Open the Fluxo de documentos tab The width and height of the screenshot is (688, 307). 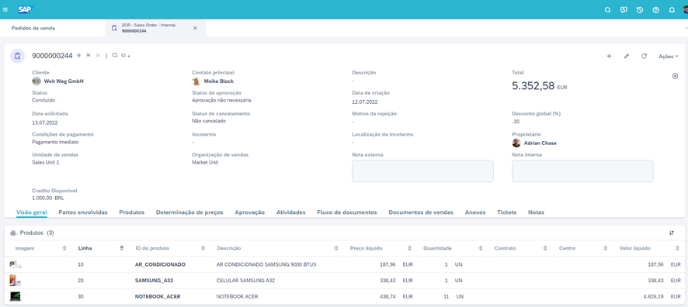click(347, 212)
